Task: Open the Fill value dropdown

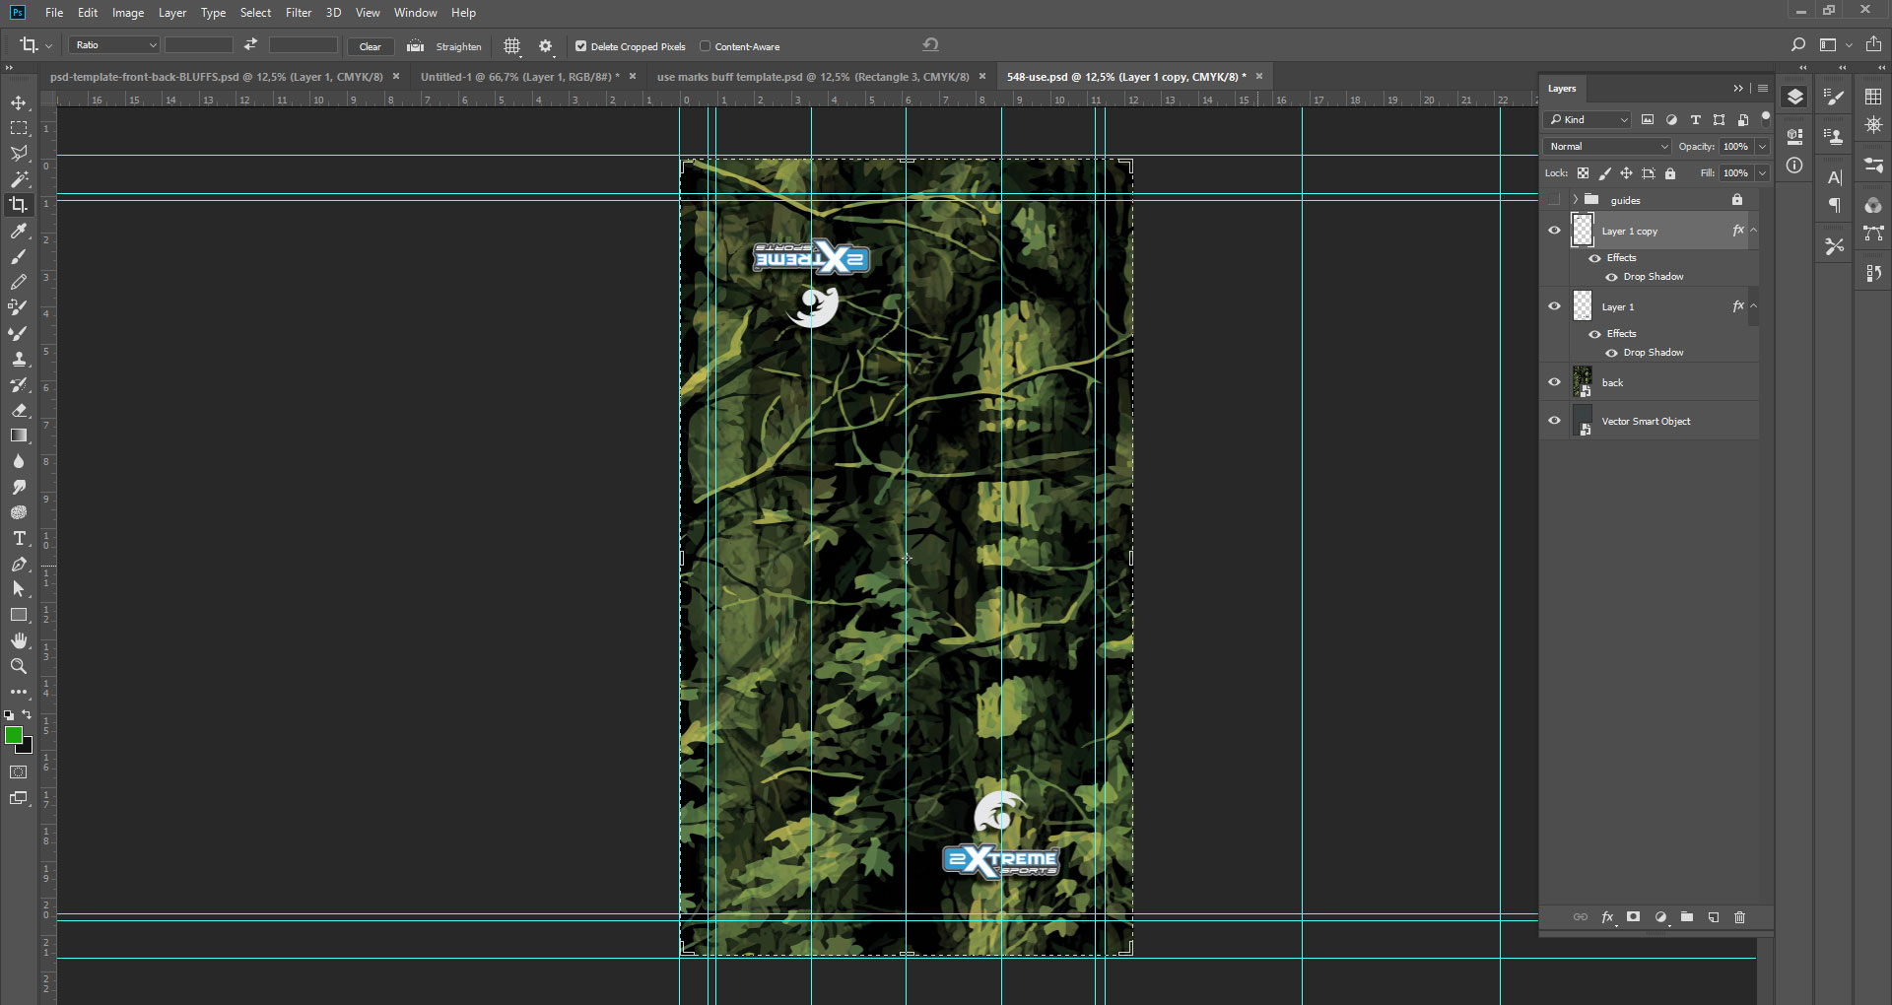Action: pos(1762,173)
